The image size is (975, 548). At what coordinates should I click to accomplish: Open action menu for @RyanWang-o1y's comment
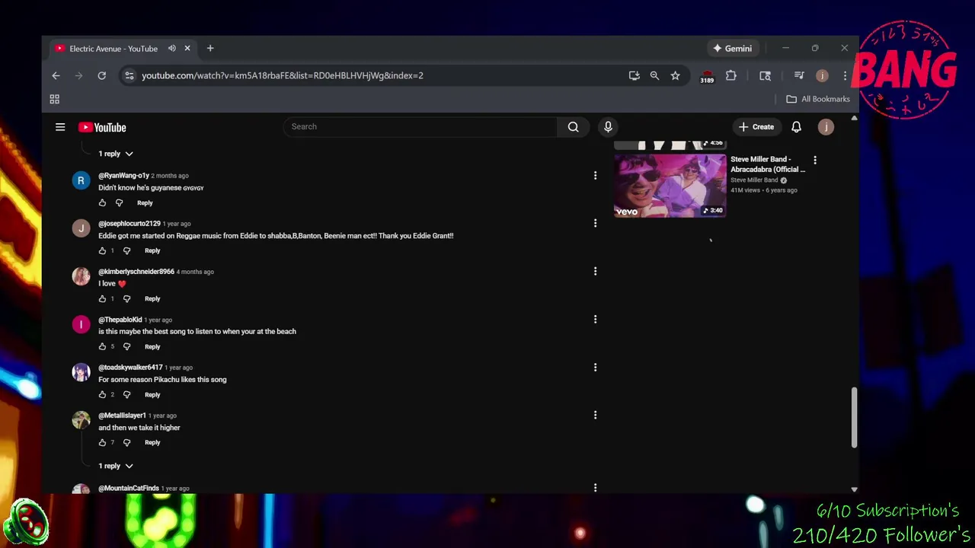point(595,175)
